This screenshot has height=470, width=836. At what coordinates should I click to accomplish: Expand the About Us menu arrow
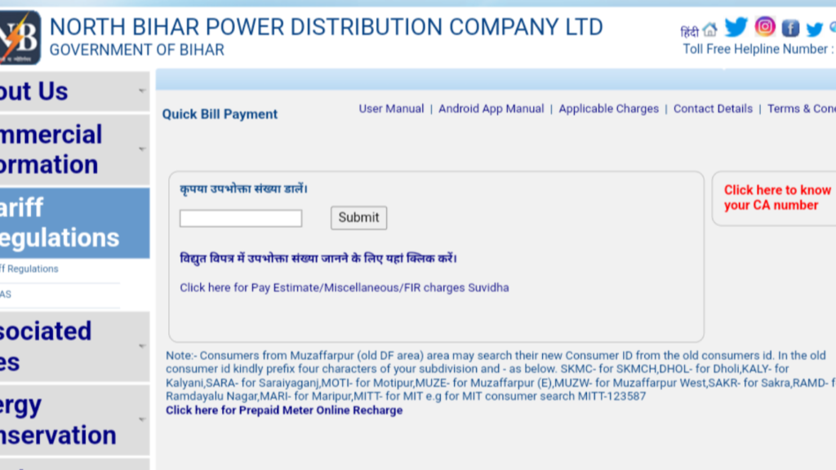142,91
